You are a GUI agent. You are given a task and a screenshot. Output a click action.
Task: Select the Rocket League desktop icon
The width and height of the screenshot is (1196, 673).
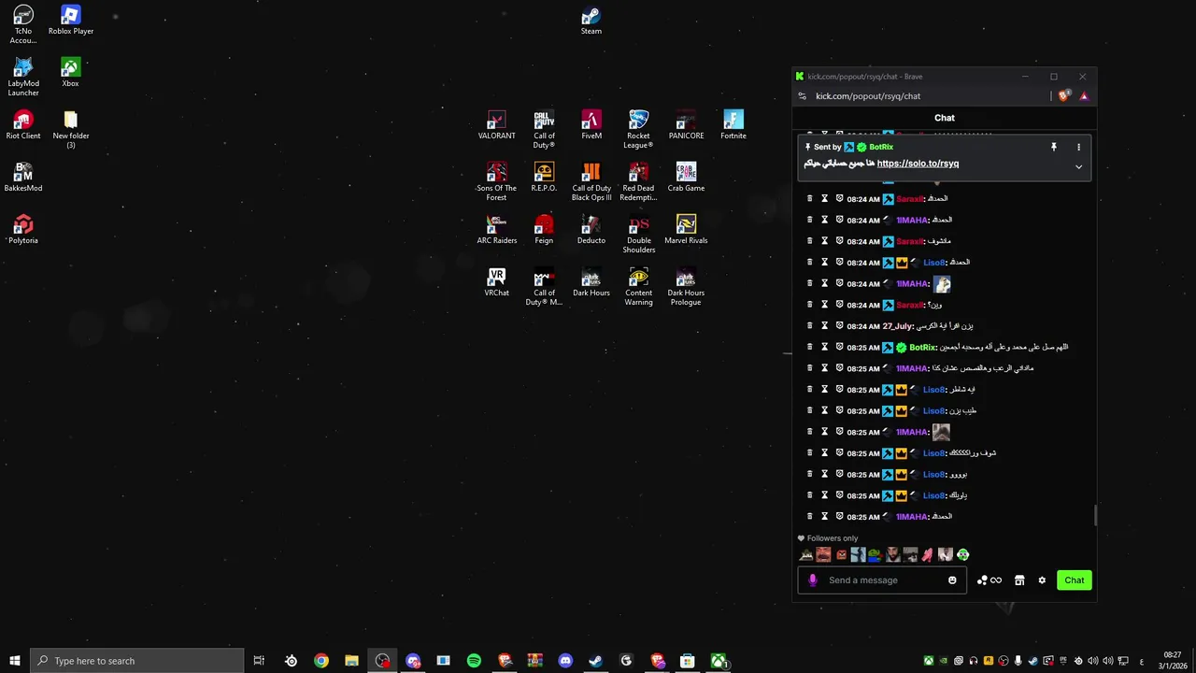(638, 130)
